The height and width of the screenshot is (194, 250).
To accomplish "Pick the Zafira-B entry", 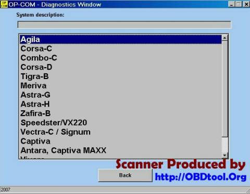I will [121, 113].
